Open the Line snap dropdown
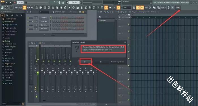 click(127, 8)
